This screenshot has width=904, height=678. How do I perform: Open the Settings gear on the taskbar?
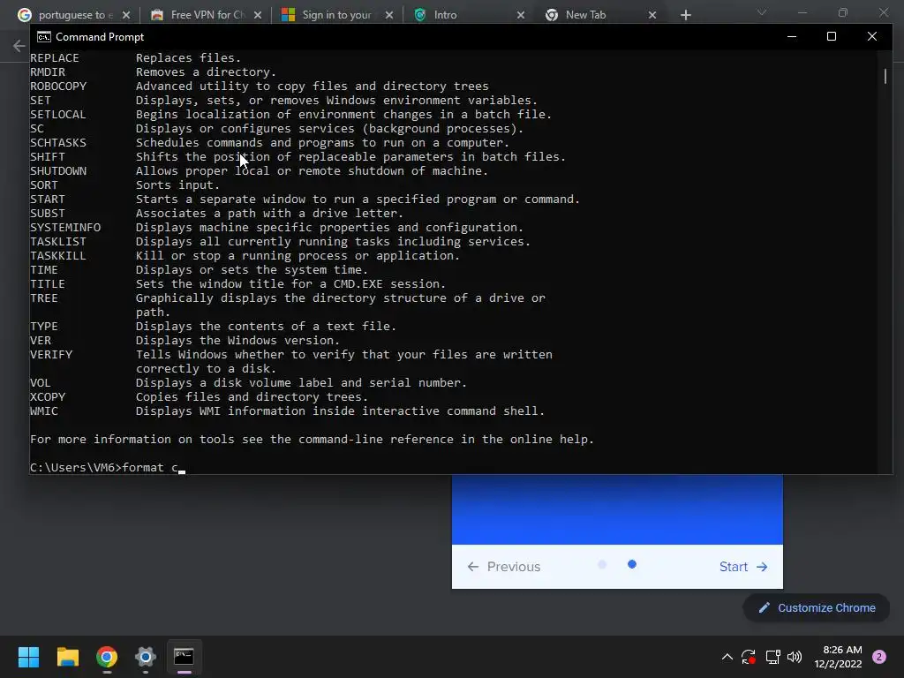(x=146, y=657)
